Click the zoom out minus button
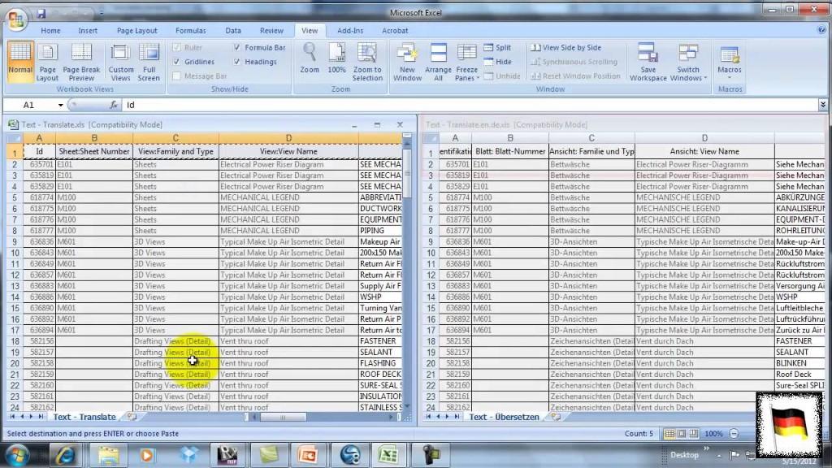This screenshot has height=468, width=832. click(734, 434)
